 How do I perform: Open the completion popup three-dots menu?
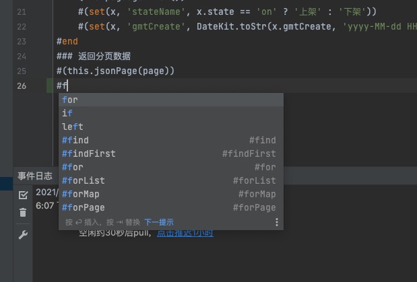[276, 222]
